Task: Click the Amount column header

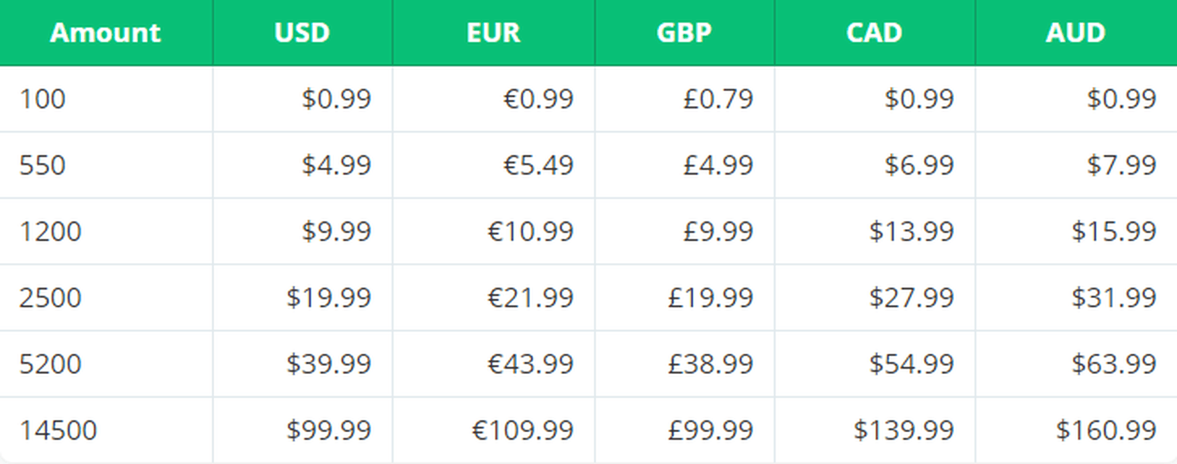Action: (105, 33)
